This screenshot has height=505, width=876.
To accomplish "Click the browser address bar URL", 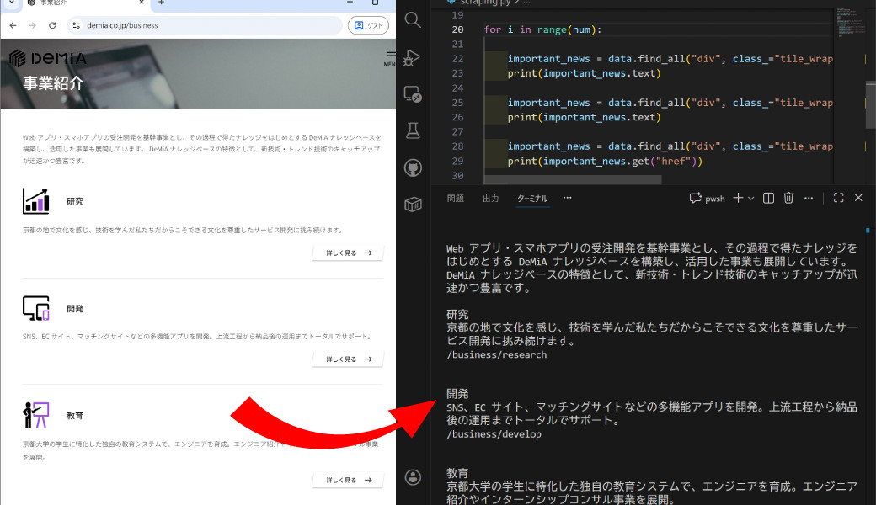I will [122, 25].
